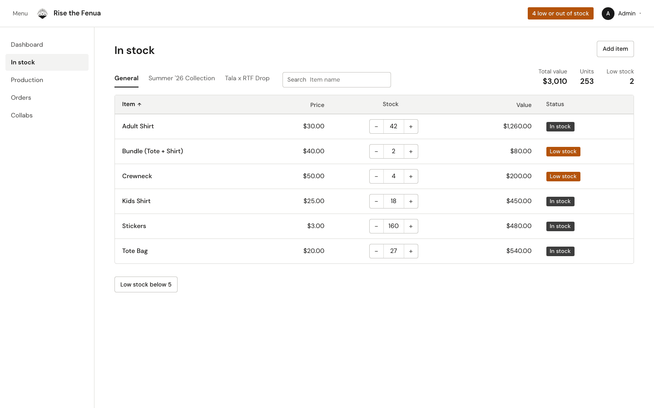Screen dimensions: 654x408
Task: Edit the Stickers stock quantity 160
Action: pyautogui.click(x=394, y=226)
